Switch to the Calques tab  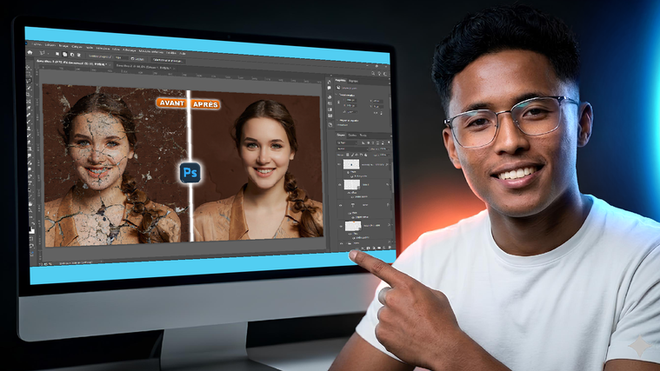[341, 135]
